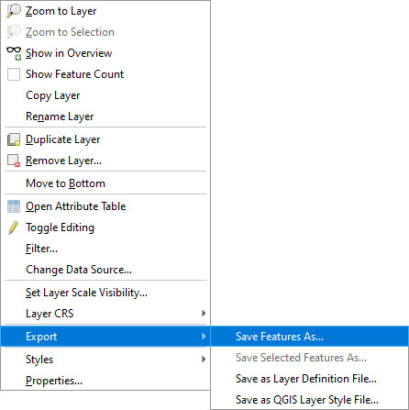The image size is (409, 410).
Task: Choose Save Features As...
Action: point(310,337)
